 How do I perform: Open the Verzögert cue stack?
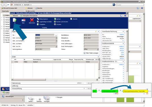click(47, 99)
